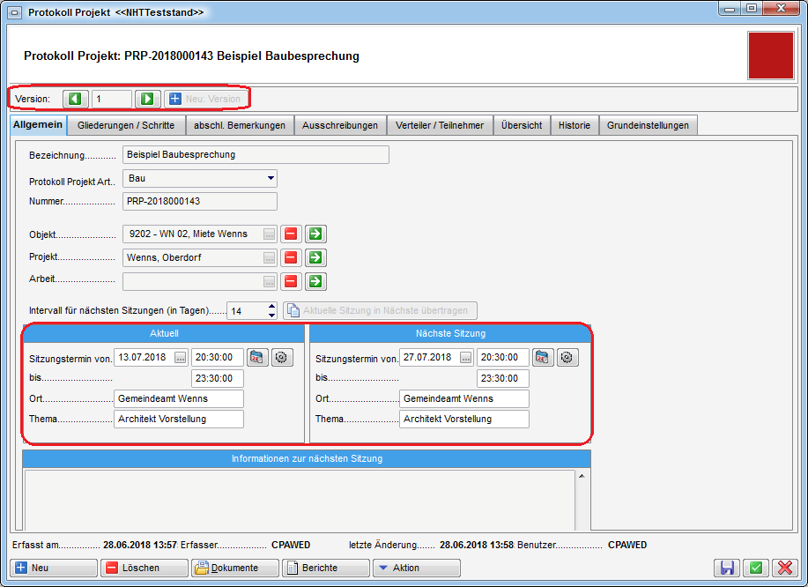The image size is (808, 587).
Task: Open the Verteiler / Teilnehmer tab
Action: pyautogui.click(x=439, y=125)
